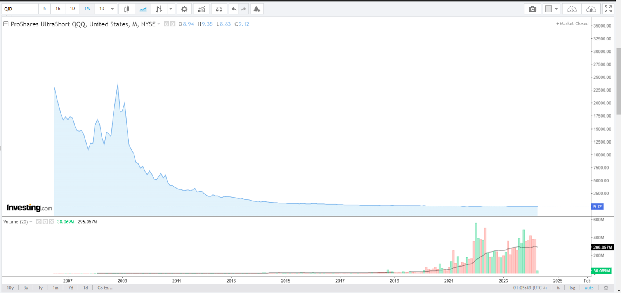Open the Volume indicator settings gear
The height and width of the screenshot is (293, 621).
45,222
